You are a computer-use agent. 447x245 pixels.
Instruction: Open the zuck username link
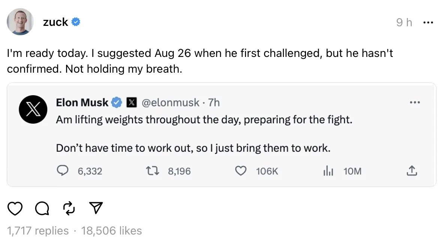tap(55, 22)
